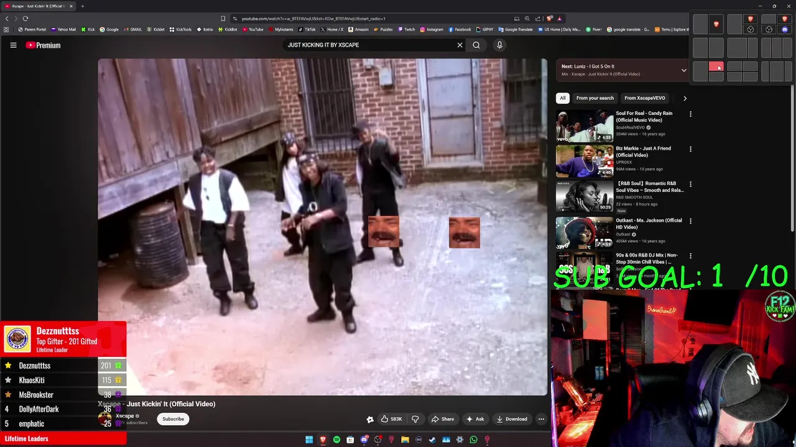This screenshot has height=447, width=796.
Task: Open the Kick bookmark
Action: [87, 29]
